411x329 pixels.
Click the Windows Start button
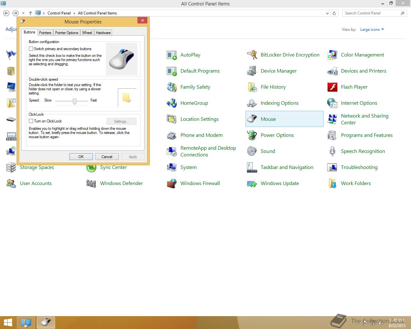click(8, 323)
